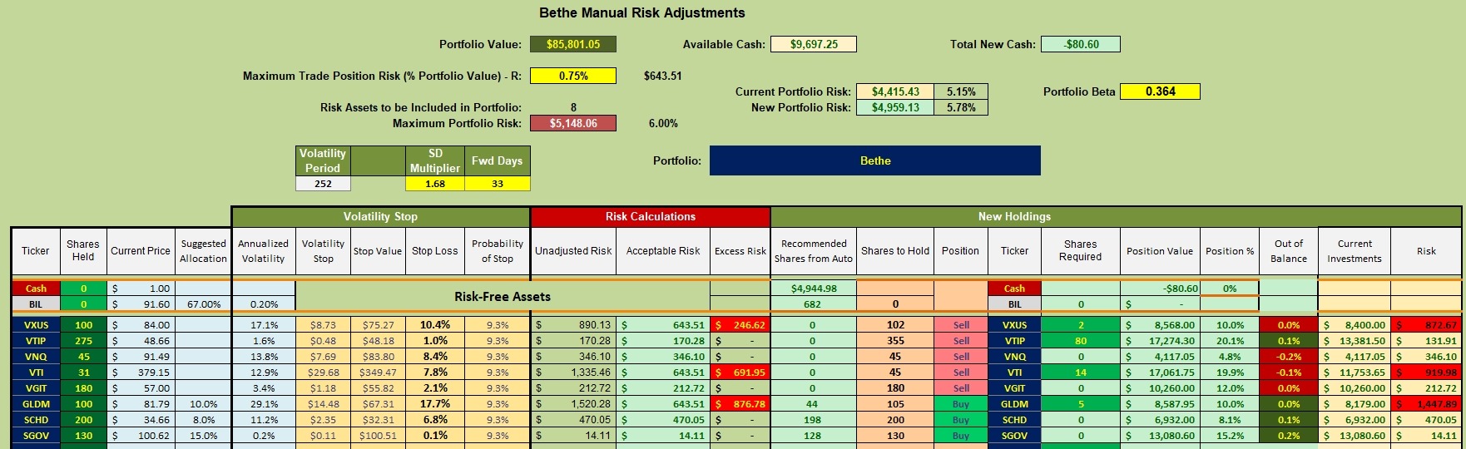The width and height of the screenshot is (1466, 449).
Task: Select the blue Bethe portfolio name cell
Action: tap(874, 160)
